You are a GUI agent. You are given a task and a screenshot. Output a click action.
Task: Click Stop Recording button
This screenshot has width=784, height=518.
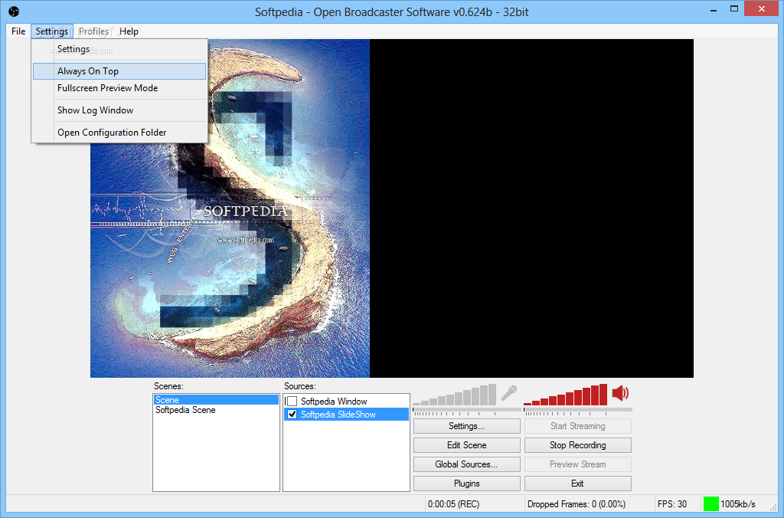pyautogui.click(x=577, y=445)
